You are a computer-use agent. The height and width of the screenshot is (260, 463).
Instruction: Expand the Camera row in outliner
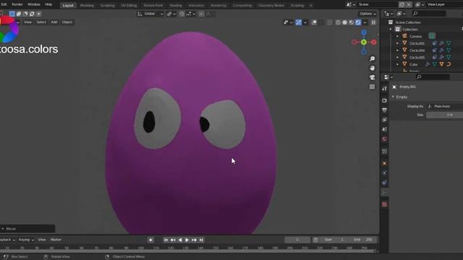(x=397, y=36)
